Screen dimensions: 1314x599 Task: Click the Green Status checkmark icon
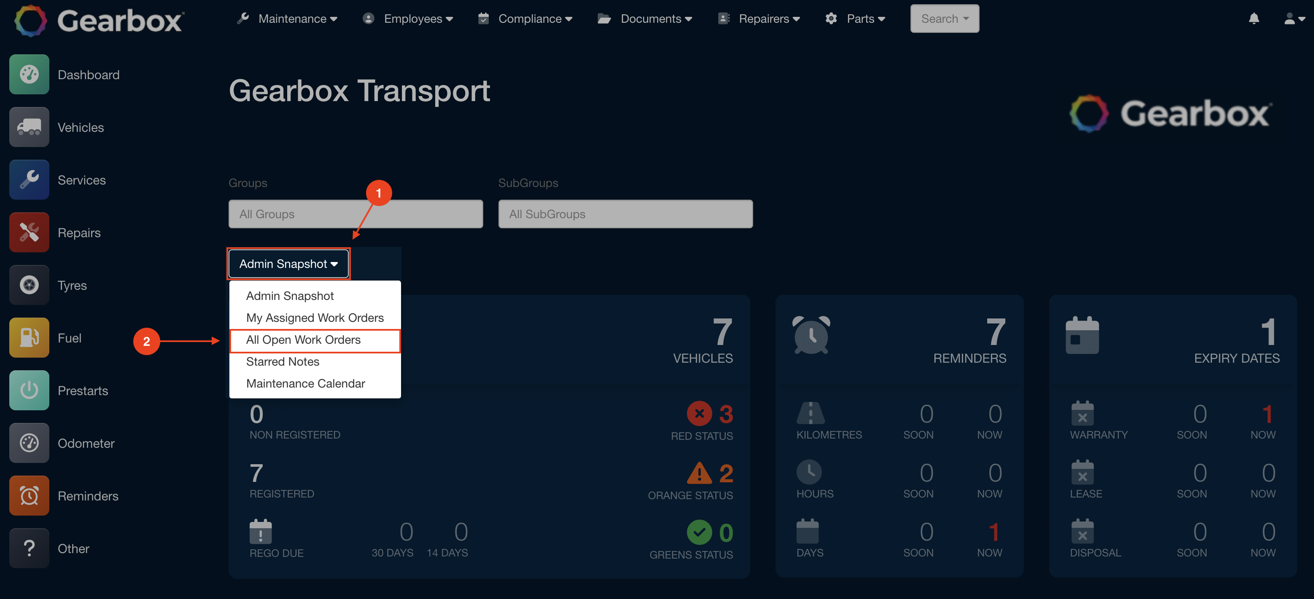click(699, 532)
